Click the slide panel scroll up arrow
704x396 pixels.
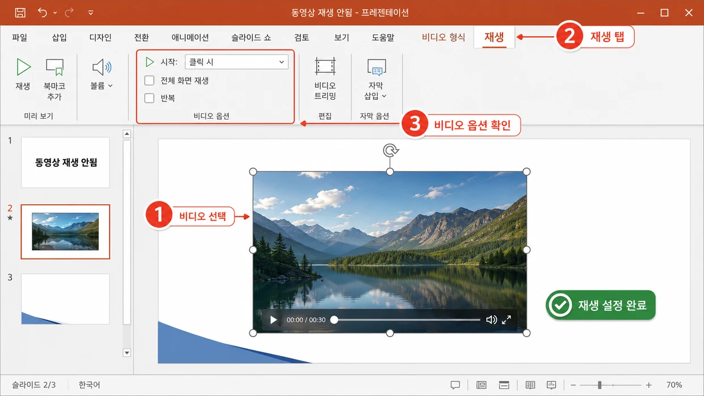127,134
